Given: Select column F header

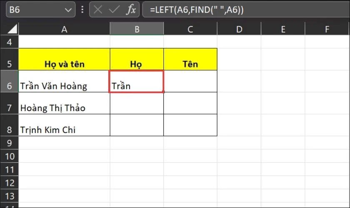Looking at the screenshot, I should 327,29.
